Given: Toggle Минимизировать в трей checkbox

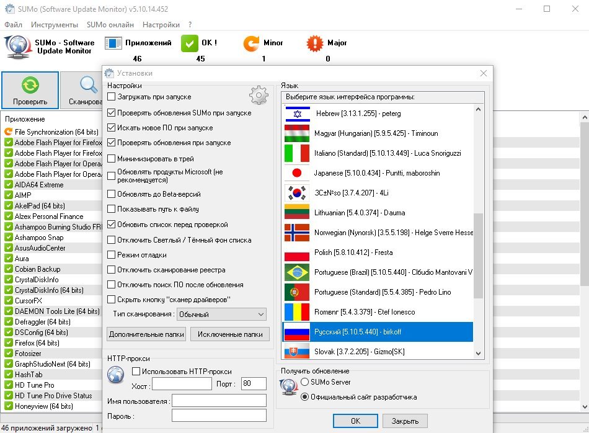Looking at the screenshot, I should click(112, 158).
